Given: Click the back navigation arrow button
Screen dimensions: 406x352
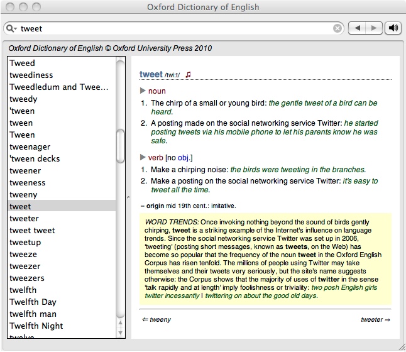Looking at the screenshot, I should coord(357,28).
